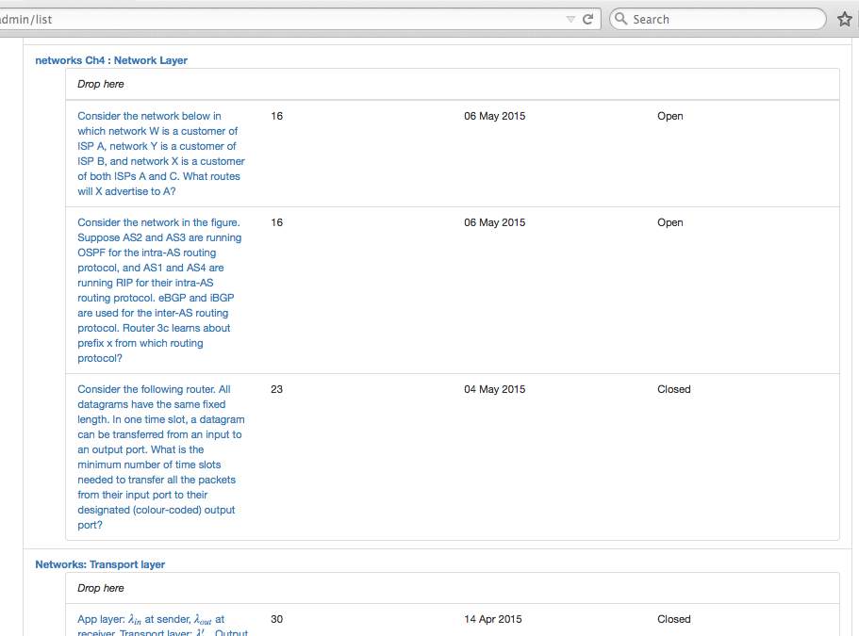Click the search magnifier icon
The height and width of the screenshot is (636, 859).
coord(620,19)
